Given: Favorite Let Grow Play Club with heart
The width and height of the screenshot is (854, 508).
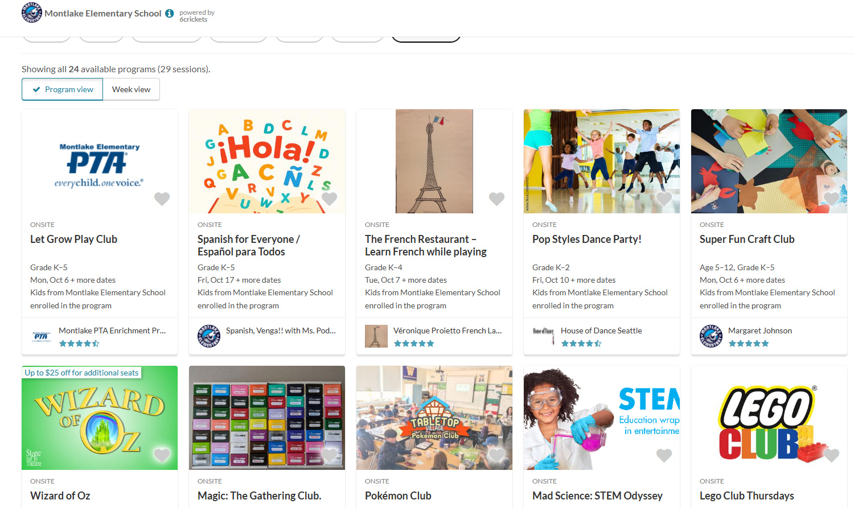Looking at the screenshot, I should point(162,199).
